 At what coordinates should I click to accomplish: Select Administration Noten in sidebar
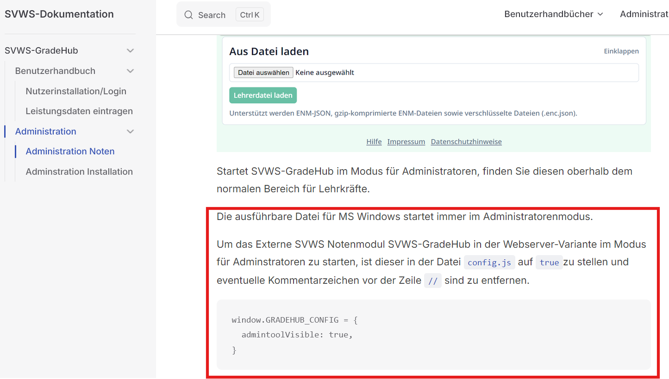pyautogui.click(x=70, y=151)
